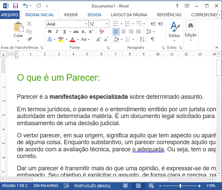Center align the paragraph
222x190 pixels.
(124, 32)
